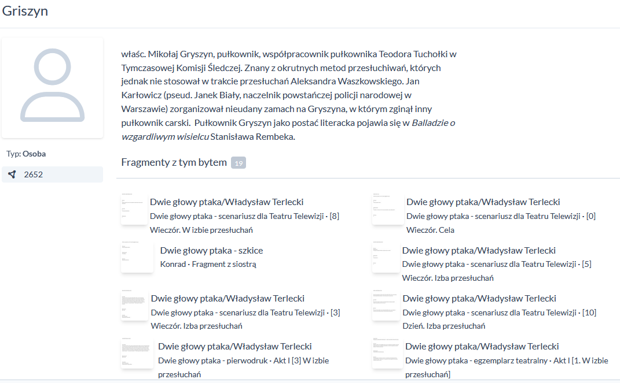Click title link above "Wieczór. Cela"
The image size is (620, 383).
(x=483, y=202)
